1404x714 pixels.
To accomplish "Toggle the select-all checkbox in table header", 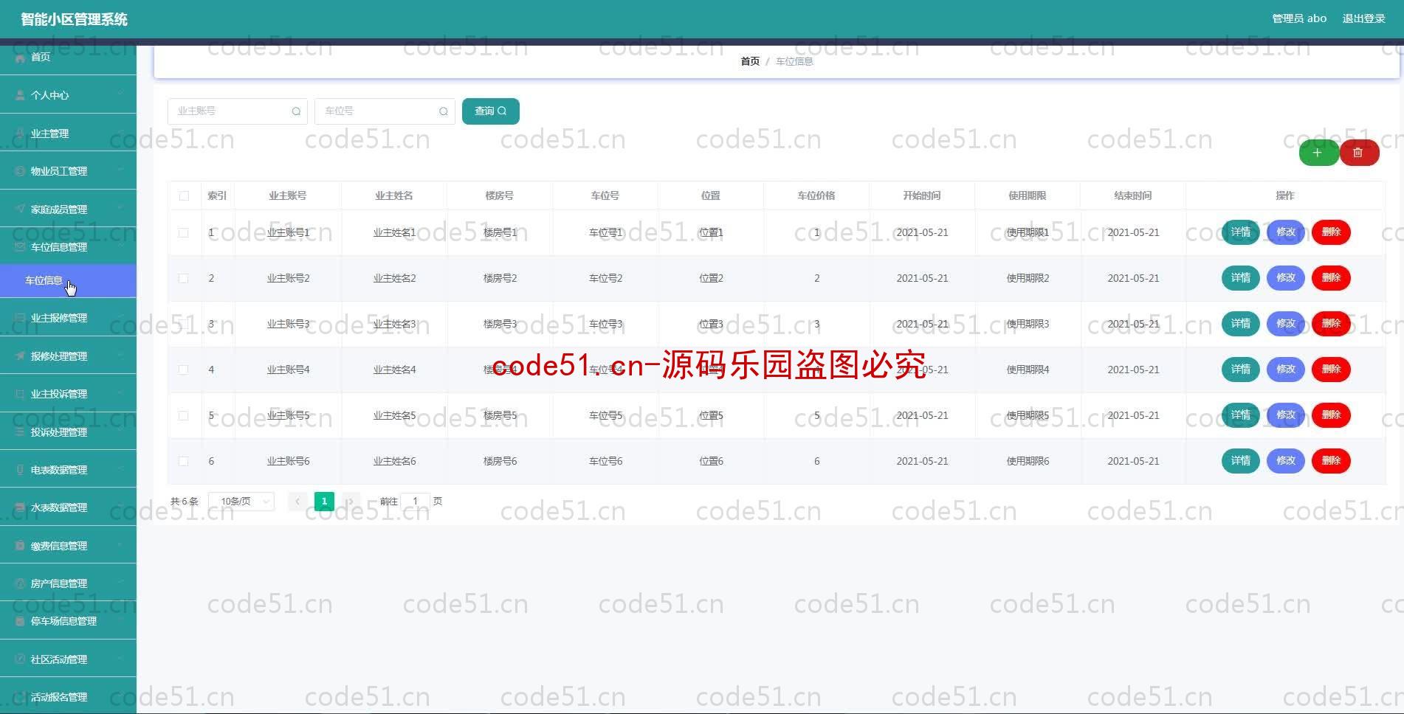I will (x=184, y=195).
